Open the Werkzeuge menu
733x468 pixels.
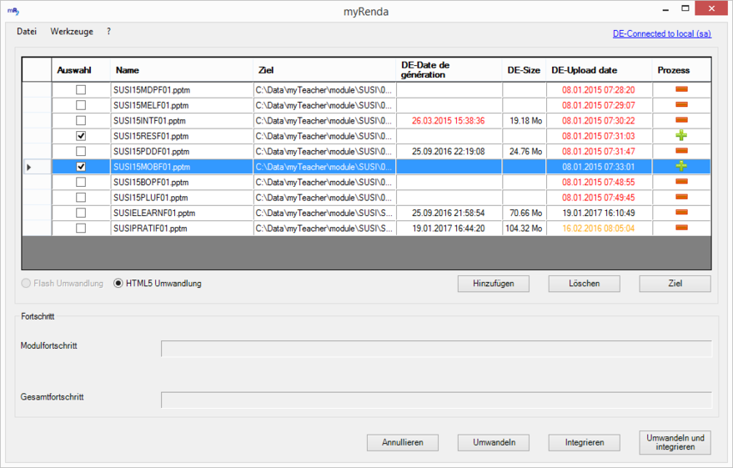point(72,32)
